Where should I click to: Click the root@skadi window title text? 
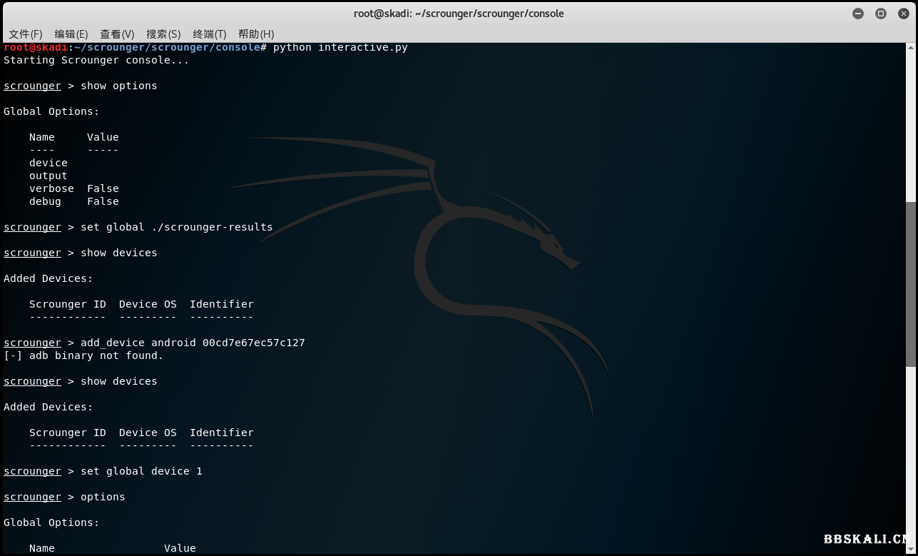459,14
